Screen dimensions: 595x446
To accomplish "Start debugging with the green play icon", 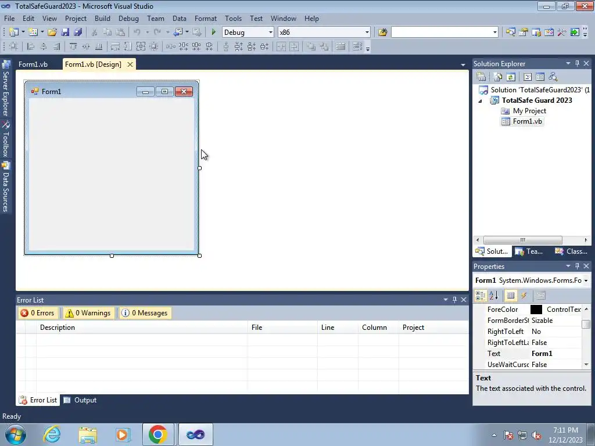I will (214, 33).
